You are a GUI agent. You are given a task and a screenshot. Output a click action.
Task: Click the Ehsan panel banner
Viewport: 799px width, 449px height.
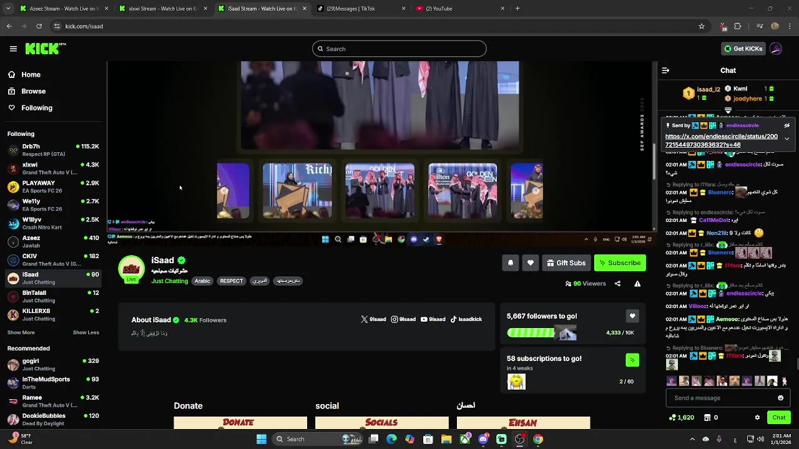tap(523, 423)
